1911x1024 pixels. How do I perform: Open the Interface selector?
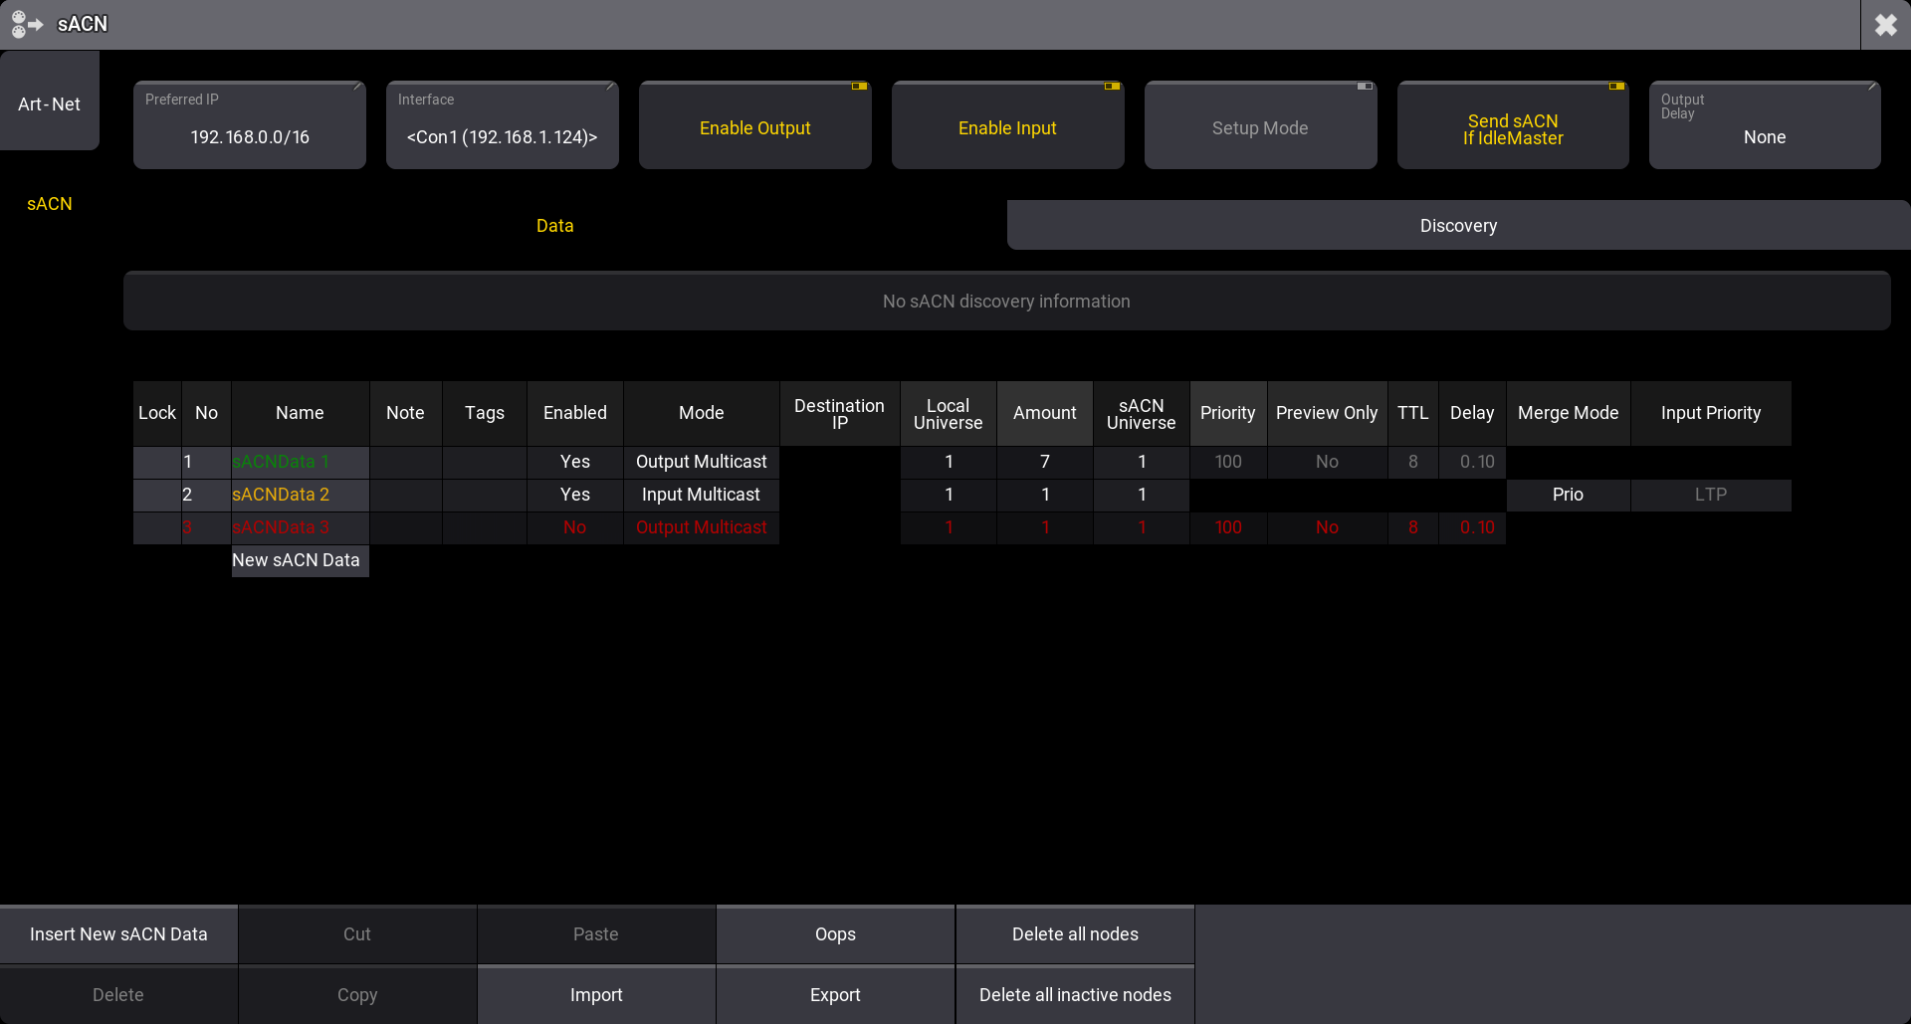click(x=502, y=126)
